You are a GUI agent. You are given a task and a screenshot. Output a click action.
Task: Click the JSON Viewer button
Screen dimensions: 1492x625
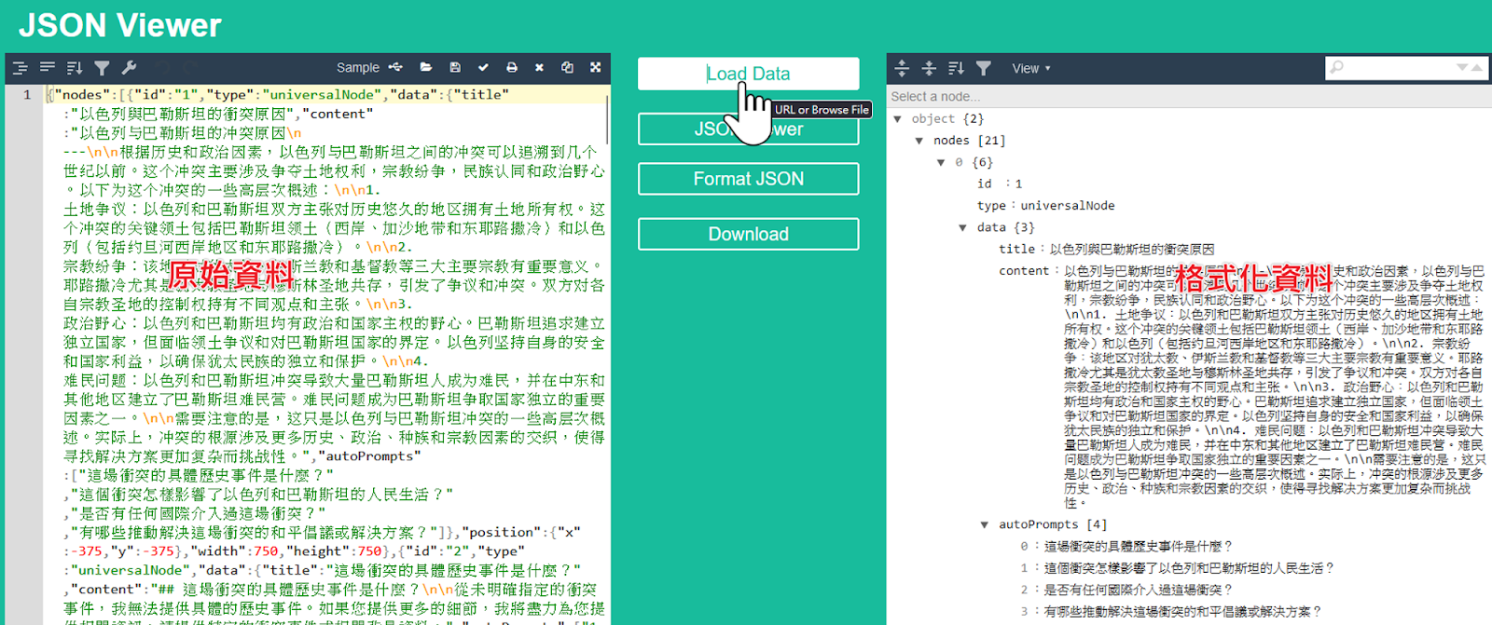tap(748, 129)
